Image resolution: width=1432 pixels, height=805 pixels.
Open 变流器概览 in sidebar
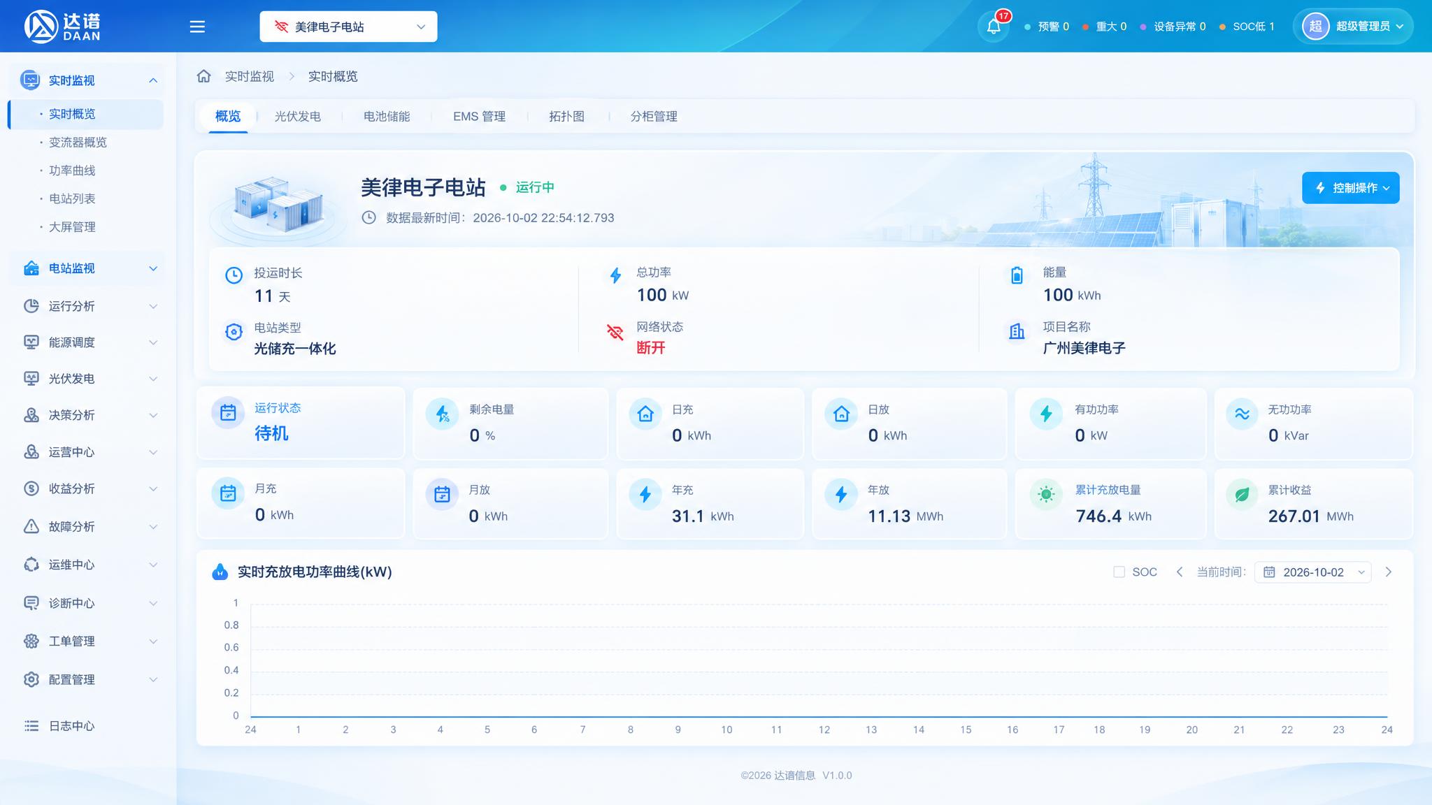pyautogui.click(x=78, y=143)
